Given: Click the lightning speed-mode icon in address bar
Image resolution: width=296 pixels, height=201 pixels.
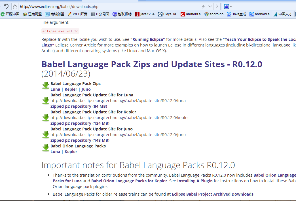Looking at the screenshot, I should tap(203, 7).
